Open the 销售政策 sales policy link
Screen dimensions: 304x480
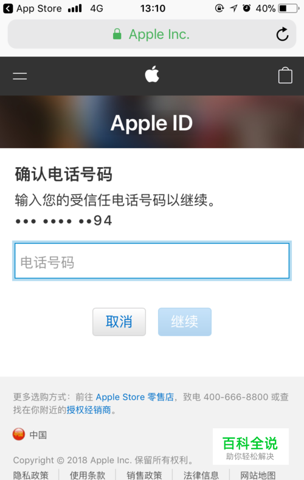[x=144, y=475]
